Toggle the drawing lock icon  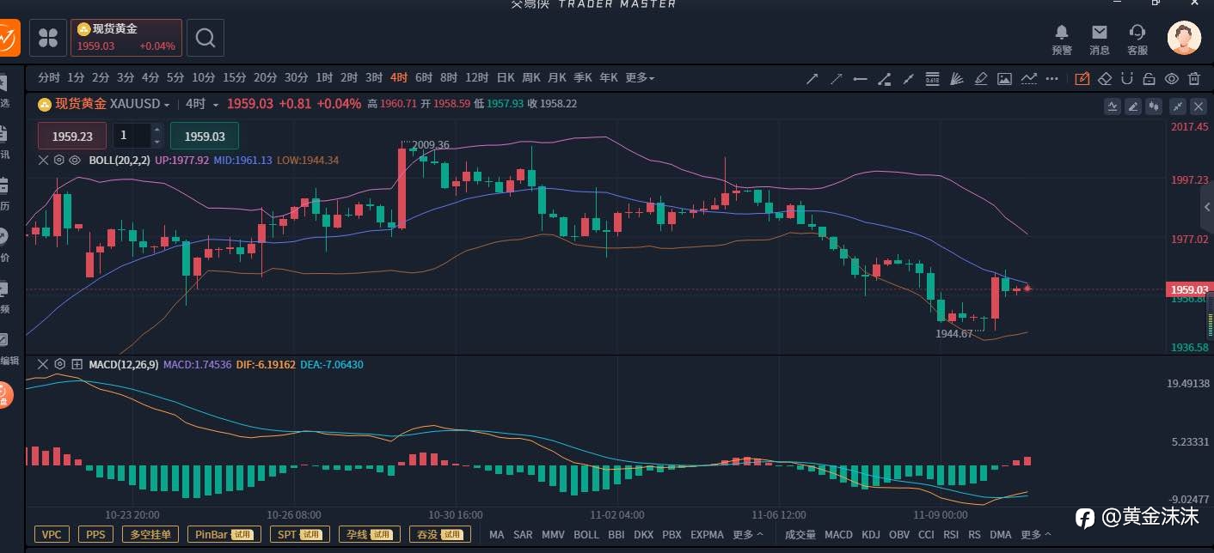point(1149,79)
